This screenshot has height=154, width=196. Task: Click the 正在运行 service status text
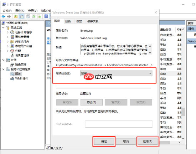(x=86, y=93)
